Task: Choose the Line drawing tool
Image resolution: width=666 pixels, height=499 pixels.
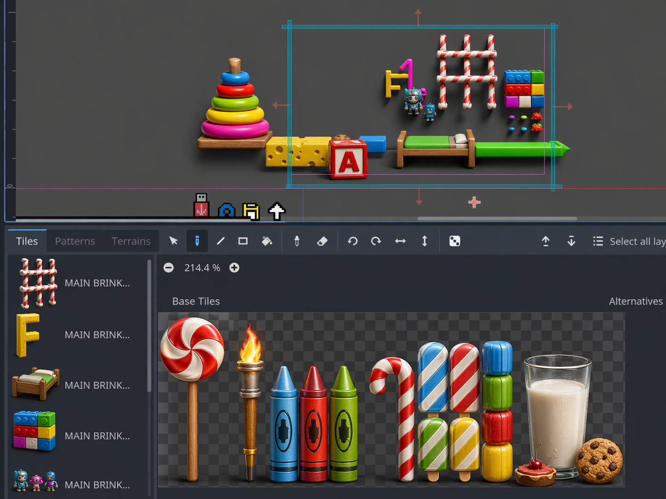Action: pyautogui.click(x=221, y=241)
